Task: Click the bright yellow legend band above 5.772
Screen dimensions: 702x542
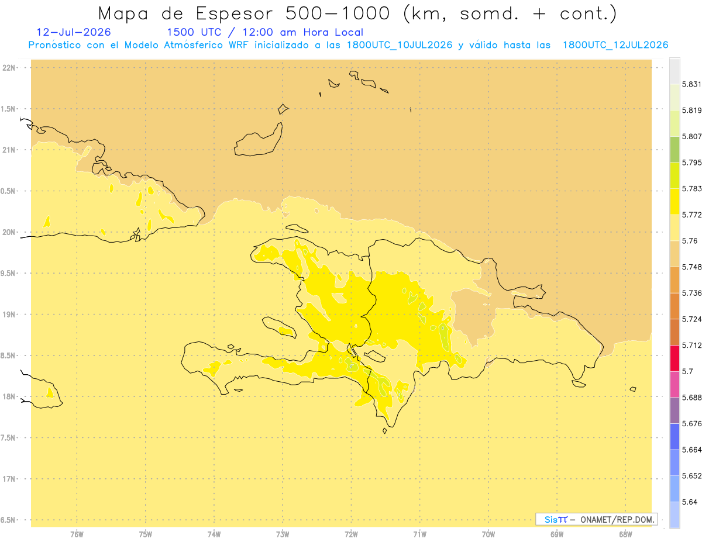Action: [675, 201]
